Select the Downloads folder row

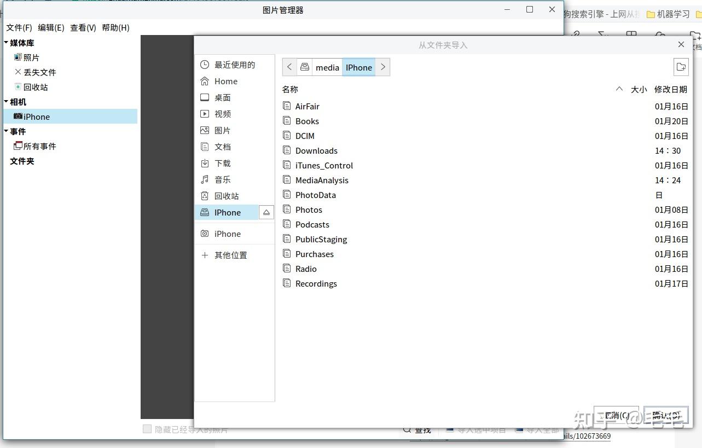tap(485, 150)
